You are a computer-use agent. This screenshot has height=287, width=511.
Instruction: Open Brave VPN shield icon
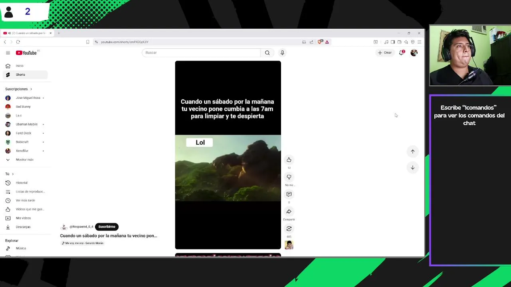click(x=413, y=42)
